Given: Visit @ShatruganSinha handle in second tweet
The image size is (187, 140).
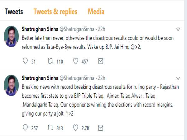Looking at the screenshot, I should coord(77,77).
